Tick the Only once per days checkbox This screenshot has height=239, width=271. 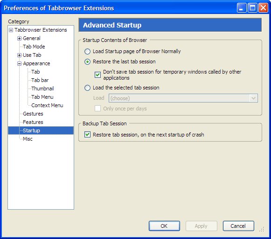(97, 109)
